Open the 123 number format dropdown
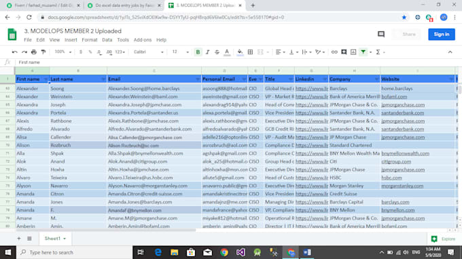This screenshot has width=462, height=259. point(120,52)
